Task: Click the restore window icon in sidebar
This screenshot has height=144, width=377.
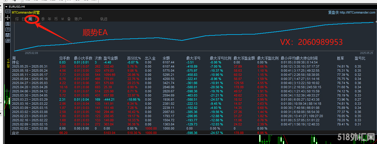Action: [7, 40]
